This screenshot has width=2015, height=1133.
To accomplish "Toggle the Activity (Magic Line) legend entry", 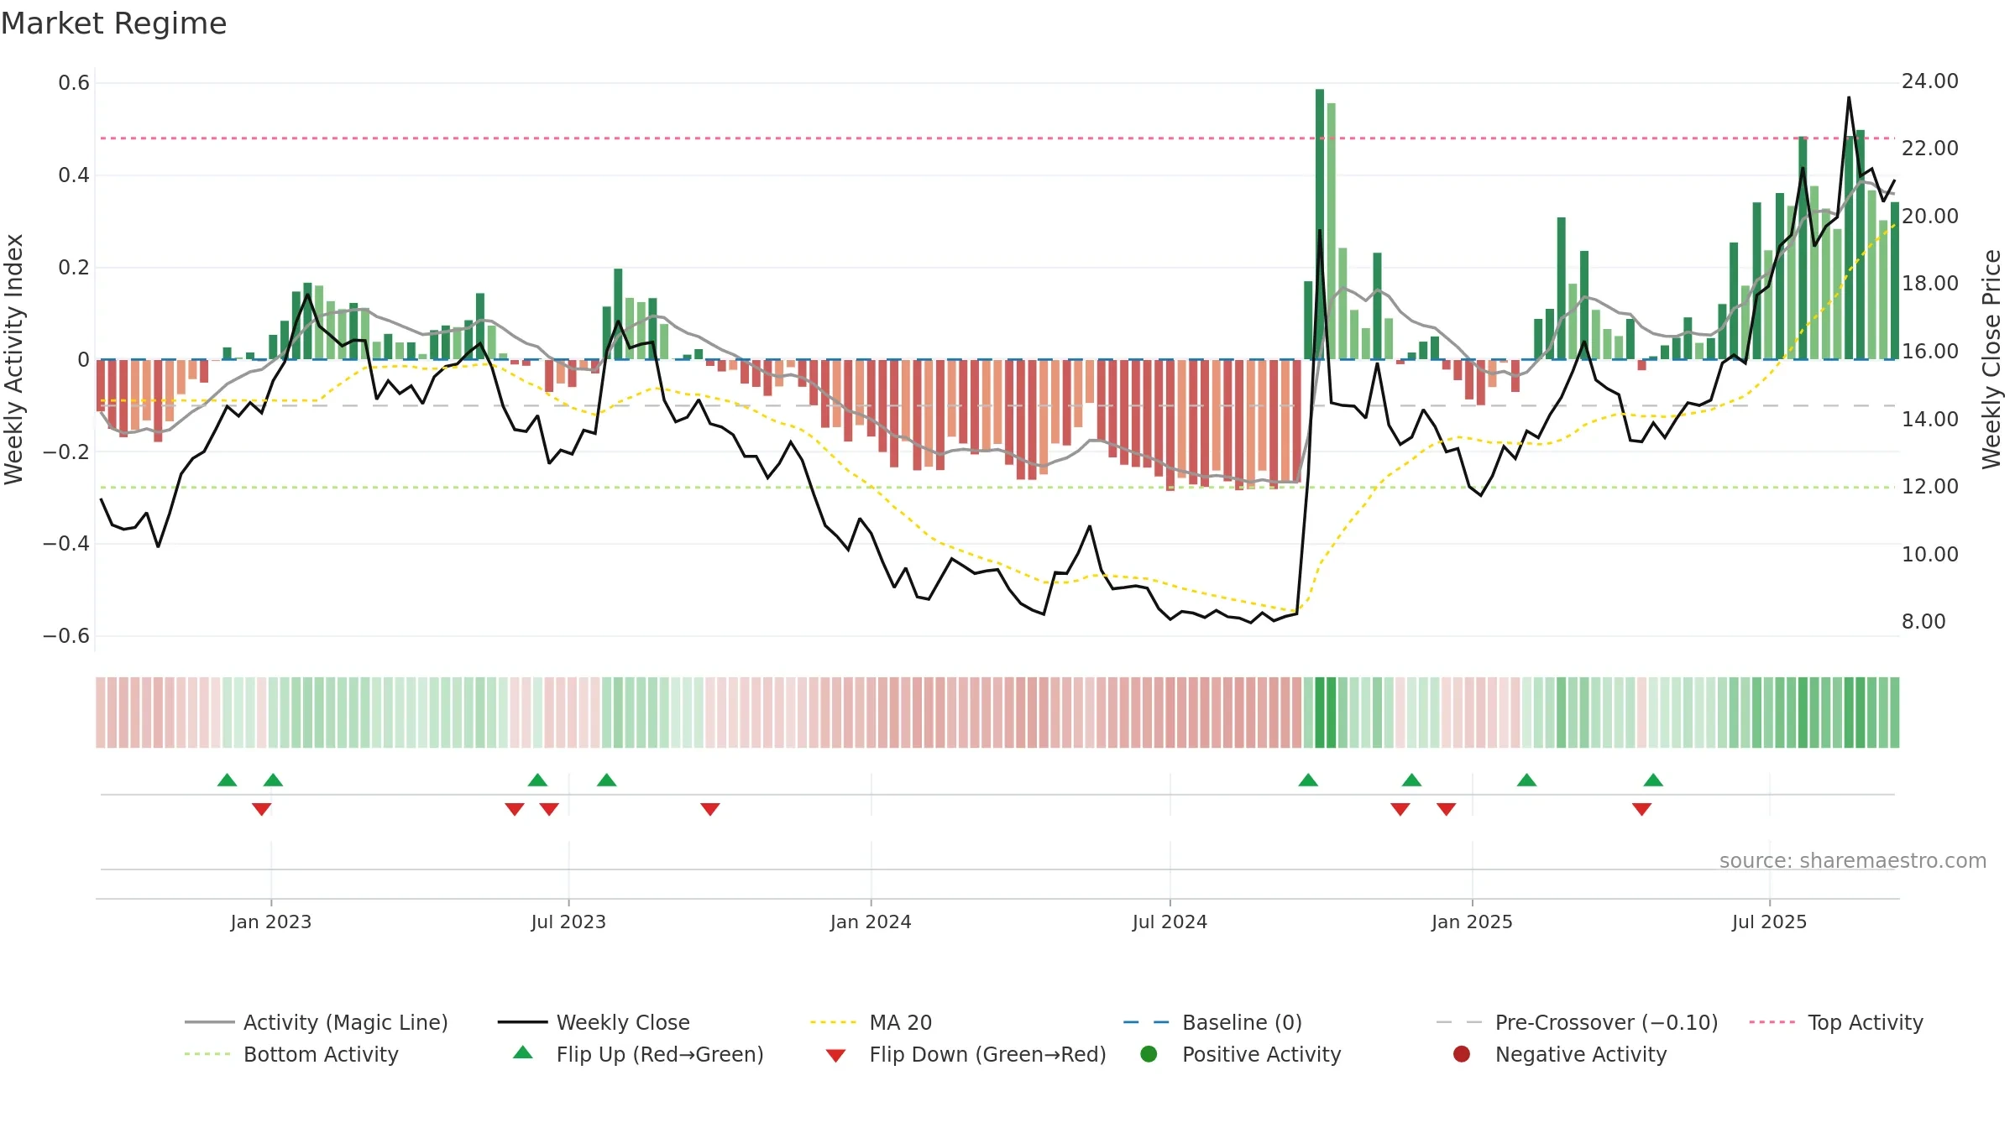I will [x=317, y=1022].
